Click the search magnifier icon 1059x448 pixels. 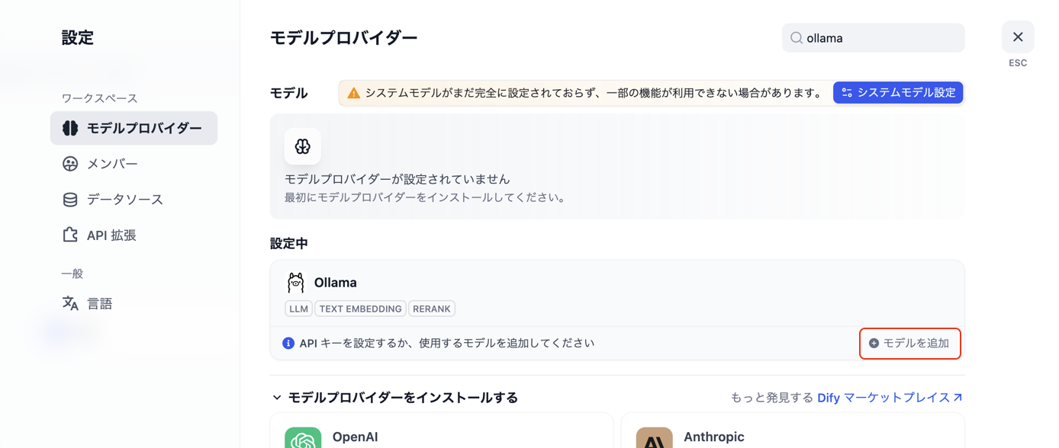pos(797,38)
